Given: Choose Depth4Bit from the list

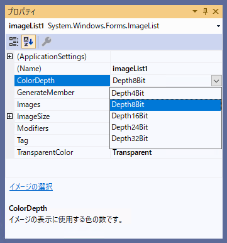Looking at the screenshot, I should point(165,93).
